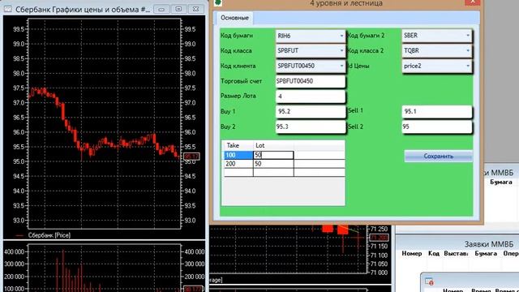Click the Sell 1 field 95.1
Image resolution: width=519 pixels, height=292 pixels.
[x=436, y=112]
